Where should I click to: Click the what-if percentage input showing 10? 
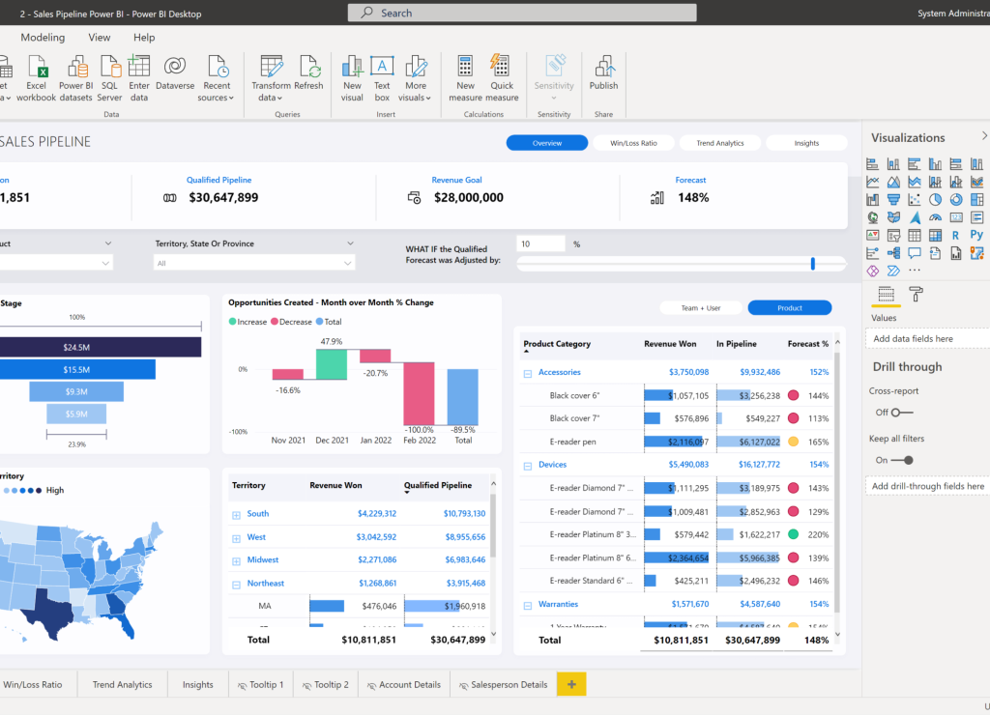tap(541, 243)
